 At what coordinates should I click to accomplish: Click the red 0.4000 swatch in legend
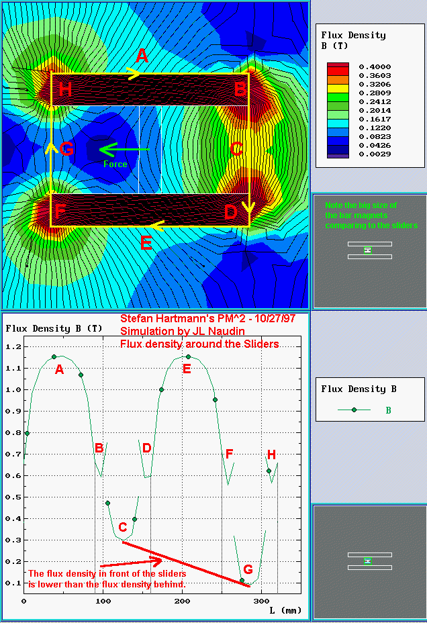(338, 67)
